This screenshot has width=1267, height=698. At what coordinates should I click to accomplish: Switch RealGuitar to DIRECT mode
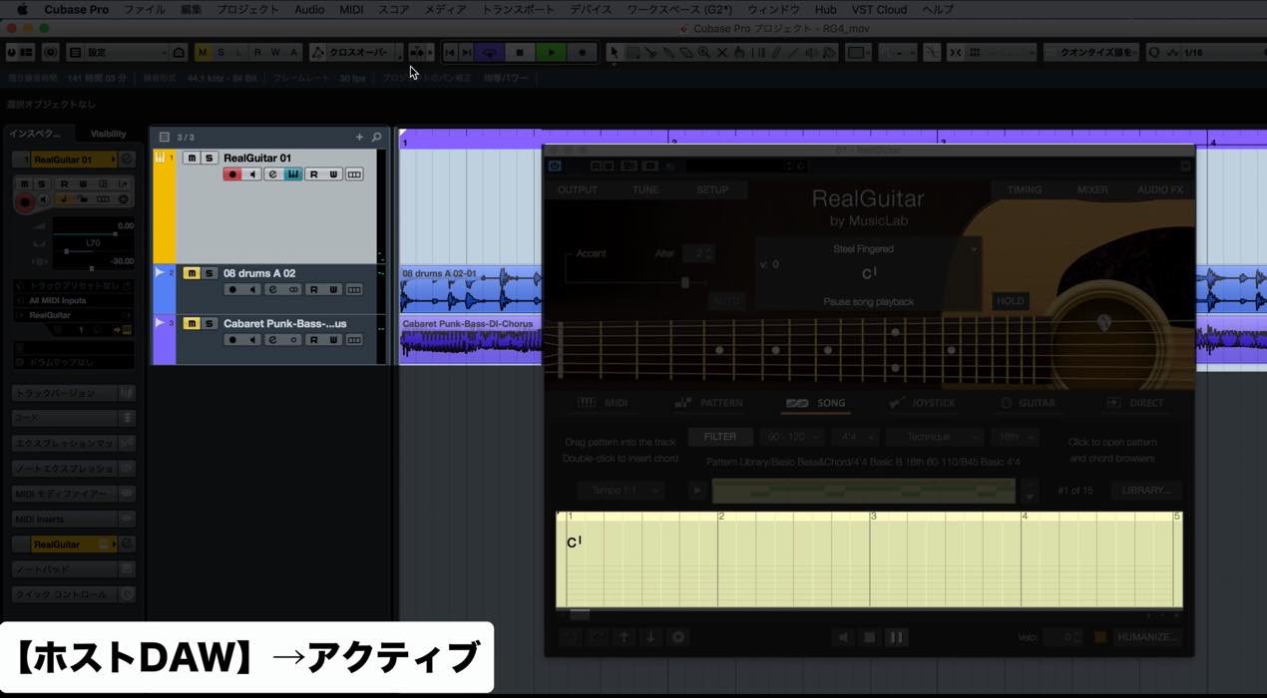click(x=1134, y=403)
